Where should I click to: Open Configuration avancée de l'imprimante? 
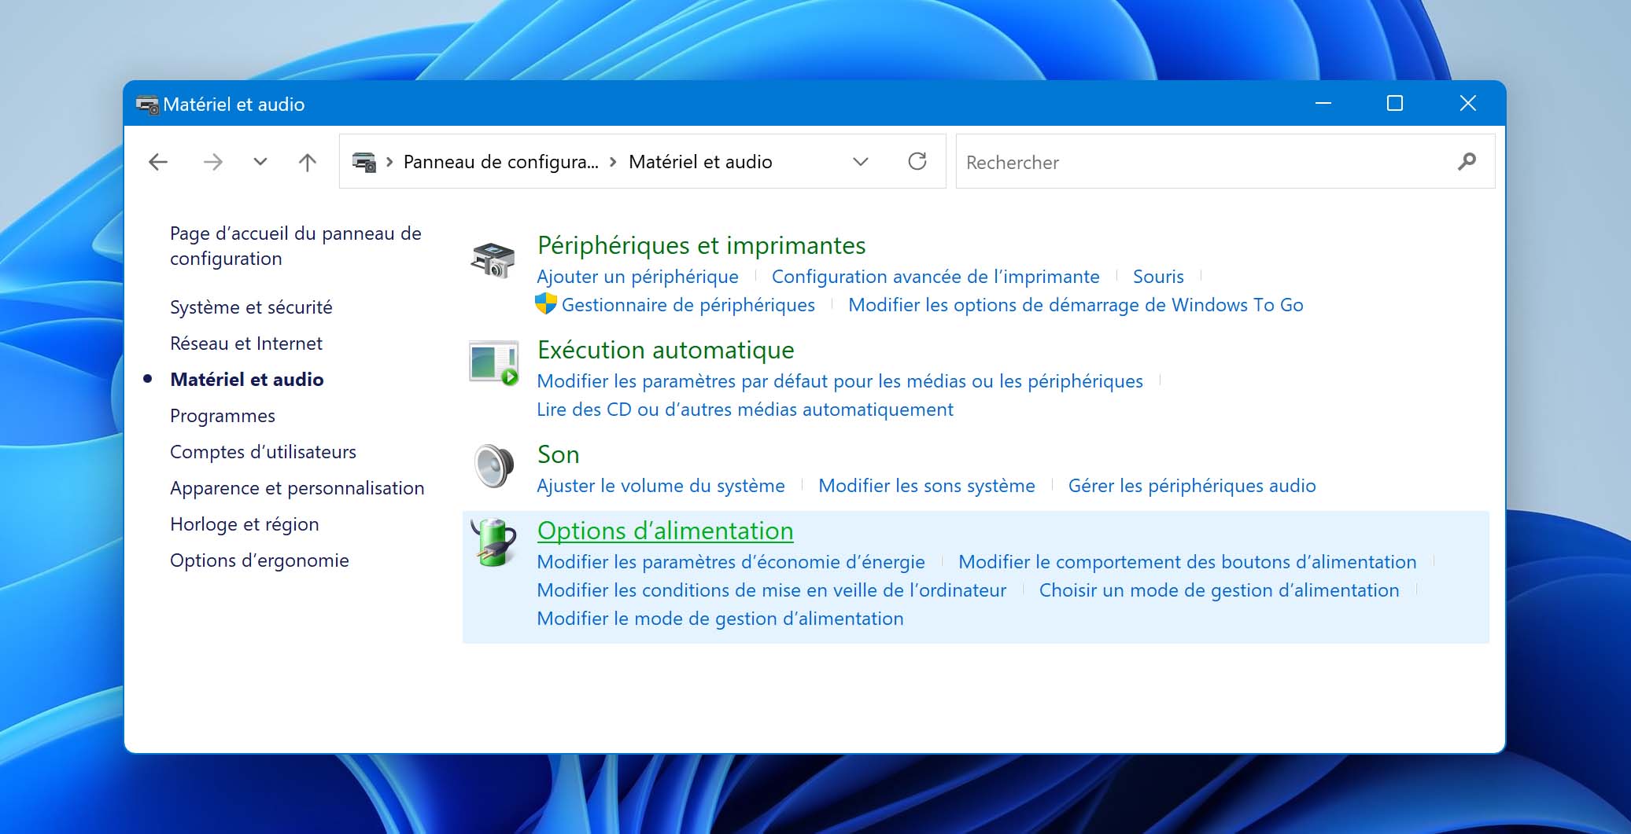click(x=935, y=277)
